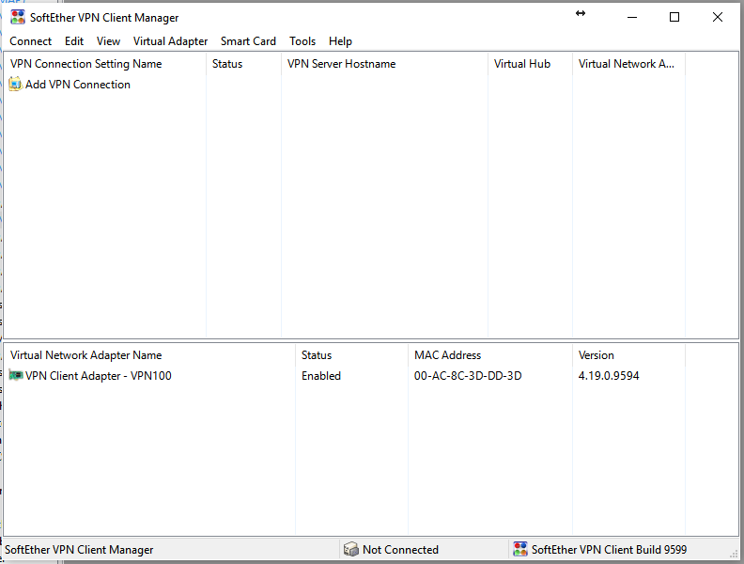Image resolution: width=744 pixels, height=564 pixels.
Task: Click the Not Connected status icon
Action: 350,549
